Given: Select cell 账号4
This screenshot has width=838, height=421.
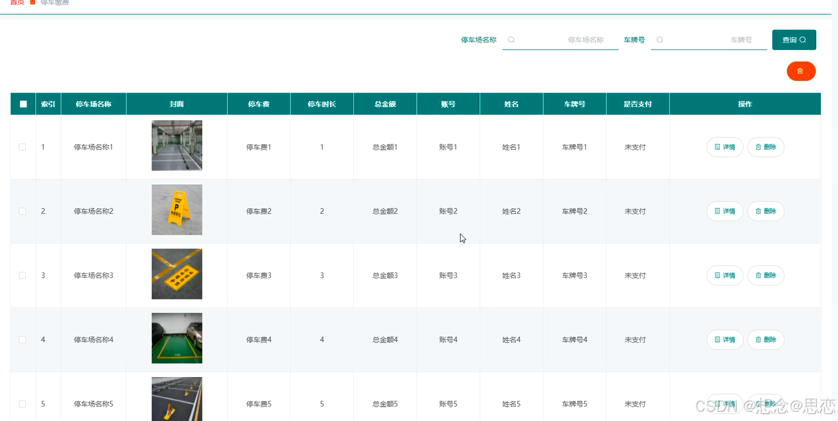Looking at the screenshot, I should pos(448,340).
